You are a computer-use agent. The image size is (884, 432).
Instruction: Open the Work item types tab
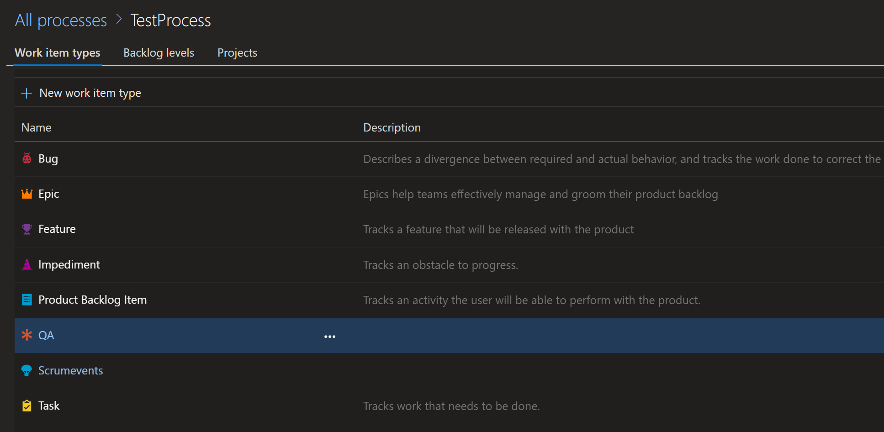click(58, 53)
